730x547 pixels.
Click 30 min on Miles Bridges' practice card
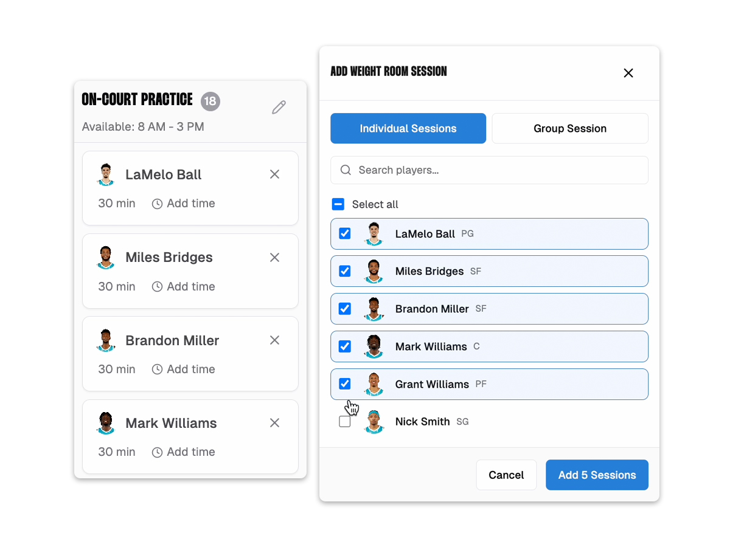click(117, 287)
